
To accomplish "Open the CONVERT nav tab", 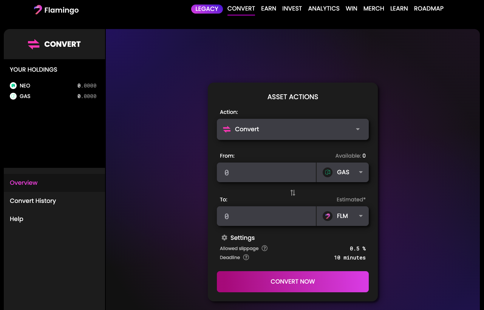I will click(x=241, y=8).
